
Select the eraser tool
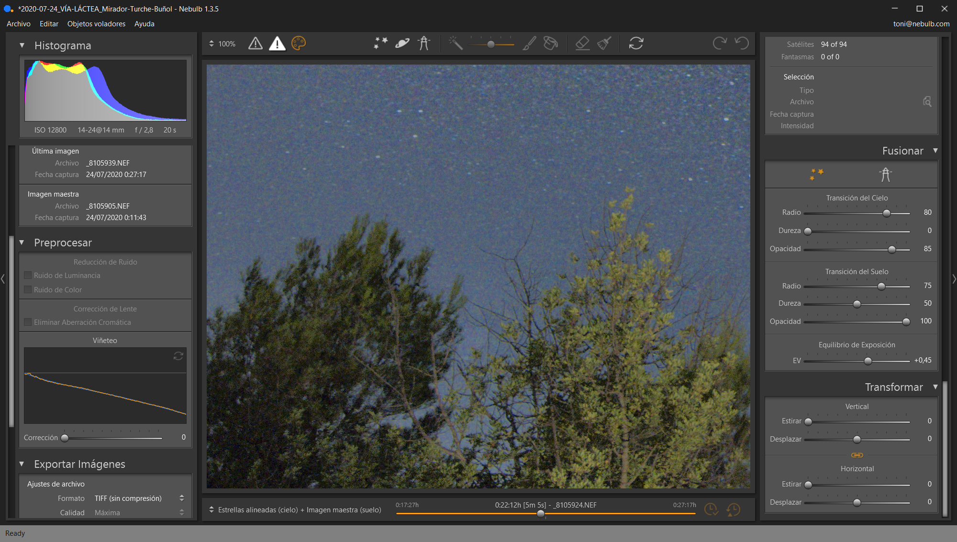pyautogui.click(x=582, y=44)
